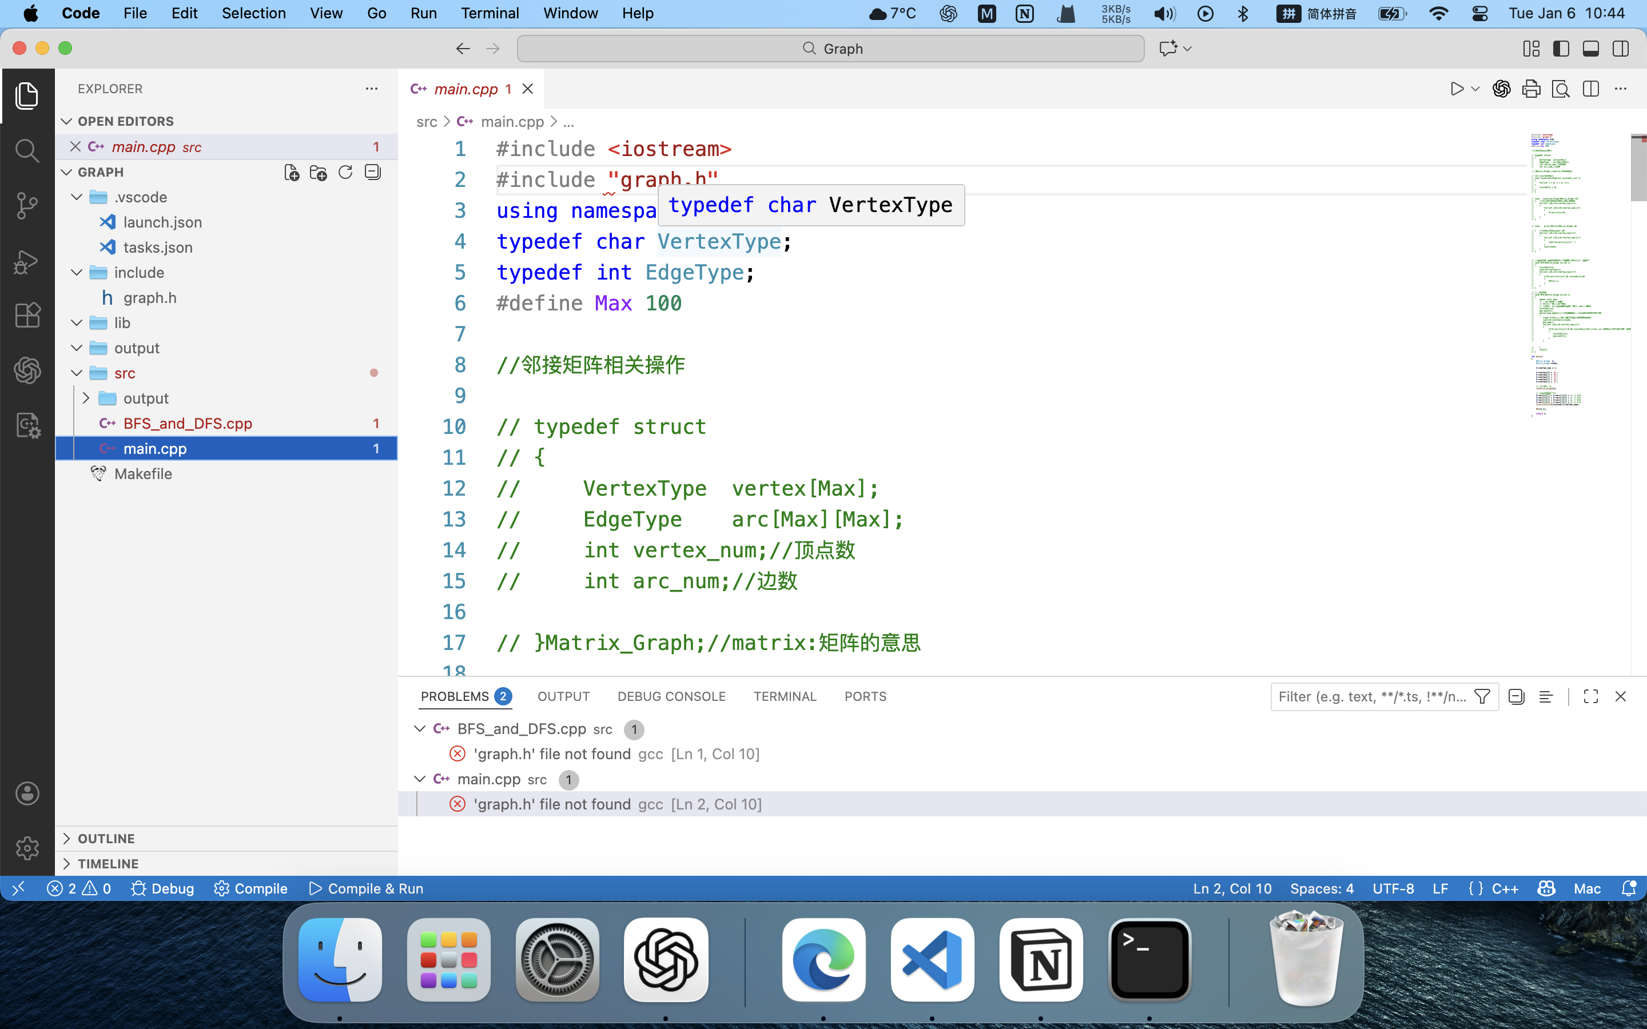Switch to the TERMINAL tab
1647x1029 pixels.
pos(784,697)
